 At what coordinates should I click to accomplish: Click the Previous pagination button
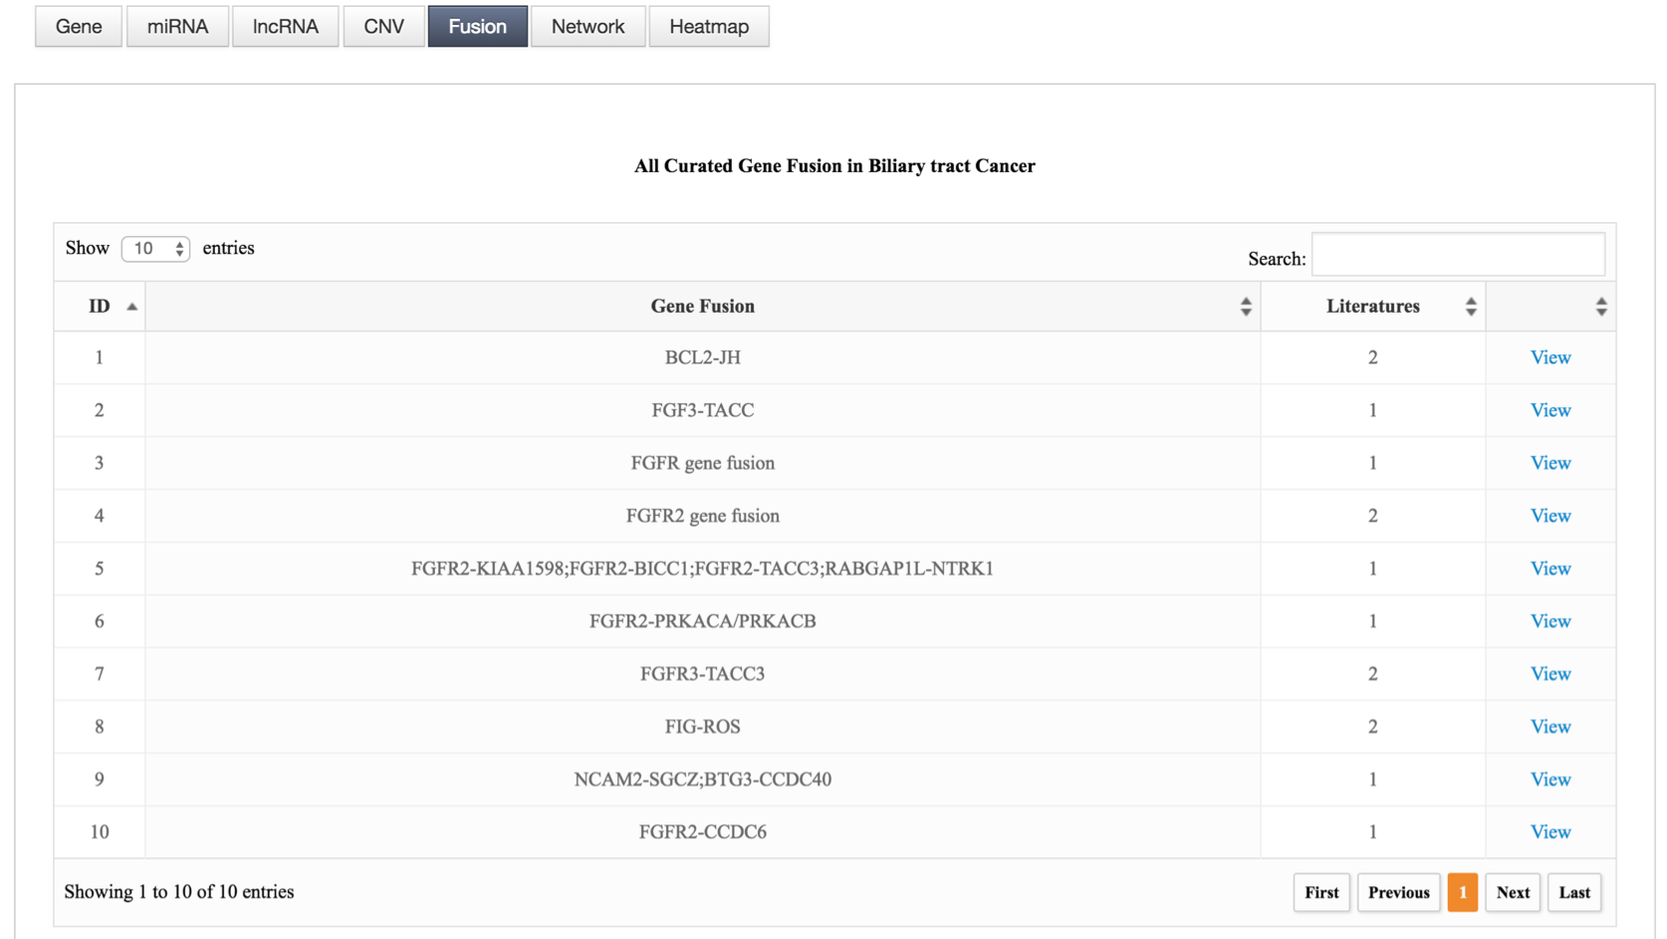click(1398, 892)
